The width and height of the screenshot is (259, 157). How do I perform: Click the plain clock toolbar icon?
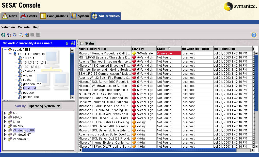pos(15,34)
